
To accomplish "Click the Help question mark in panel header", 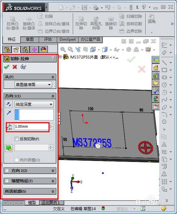I will 53,59.
